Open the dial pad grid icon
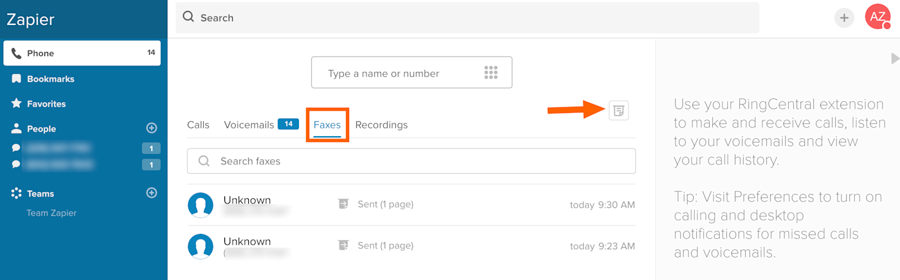Image resolution: width=900 pixels, height=280 pixels. [x=491, y=73]
